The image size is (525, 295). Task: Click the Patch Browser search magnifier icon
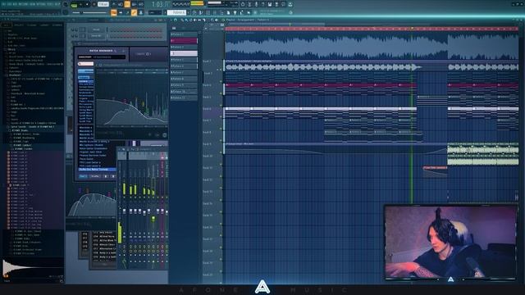(116, 51)
